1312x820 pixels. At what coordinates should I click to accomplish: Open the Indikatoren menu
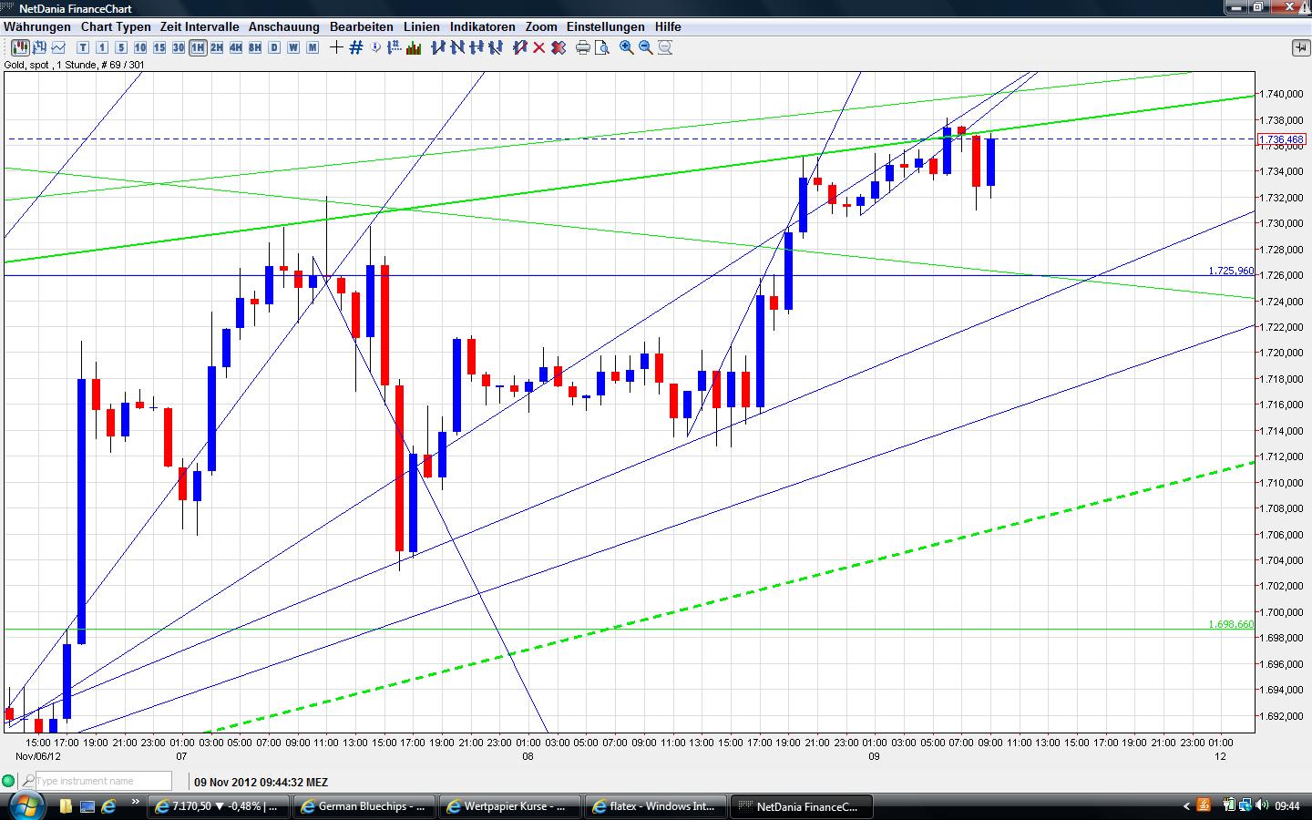pos(482,26)
